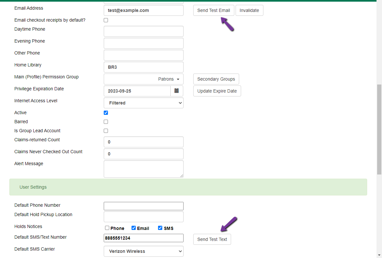Click the Privilege Expiration Date input
The image size is (382, 258).
click(137, 91)
